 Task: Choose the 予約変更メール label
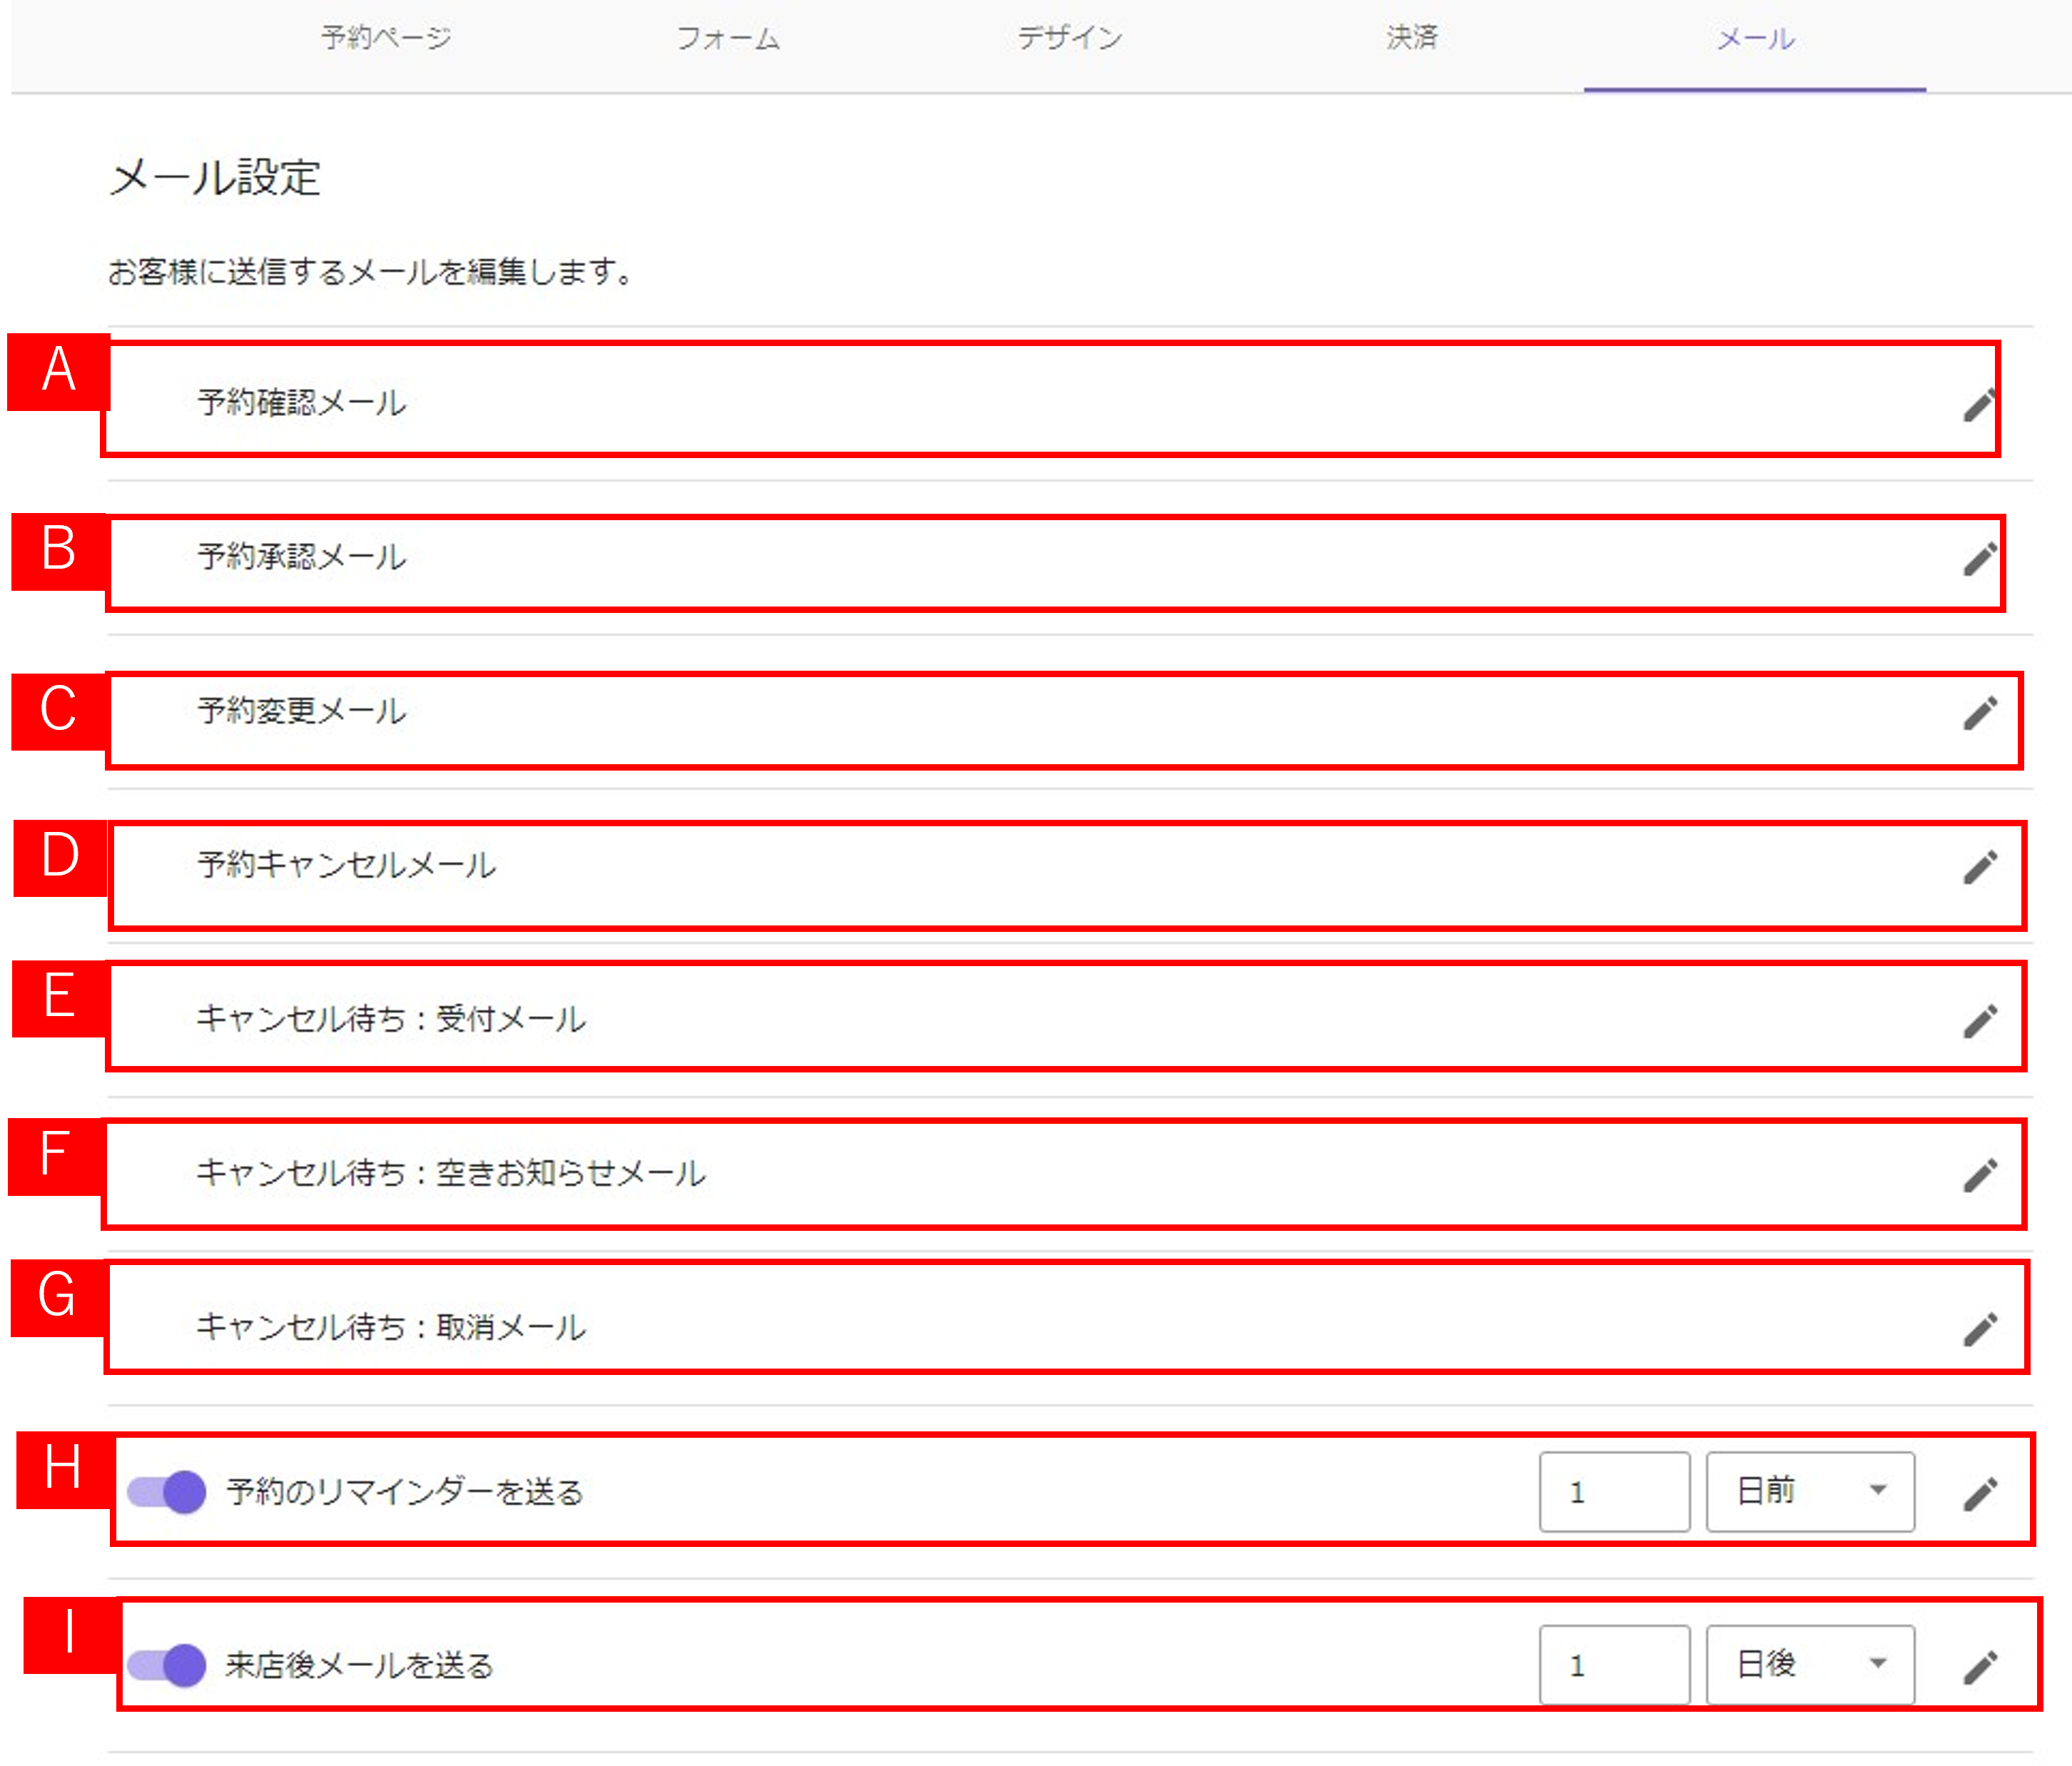[x=301, y=710]
